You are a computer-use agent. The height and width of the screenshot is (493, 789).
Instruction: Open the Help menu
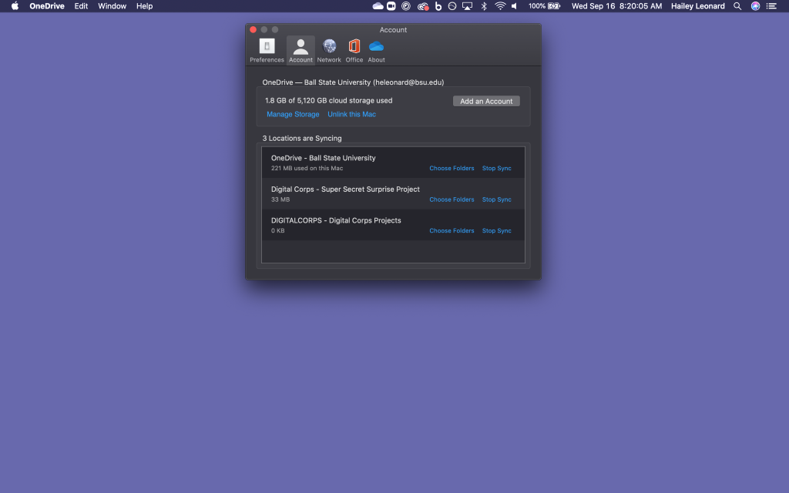pos(144,6)
